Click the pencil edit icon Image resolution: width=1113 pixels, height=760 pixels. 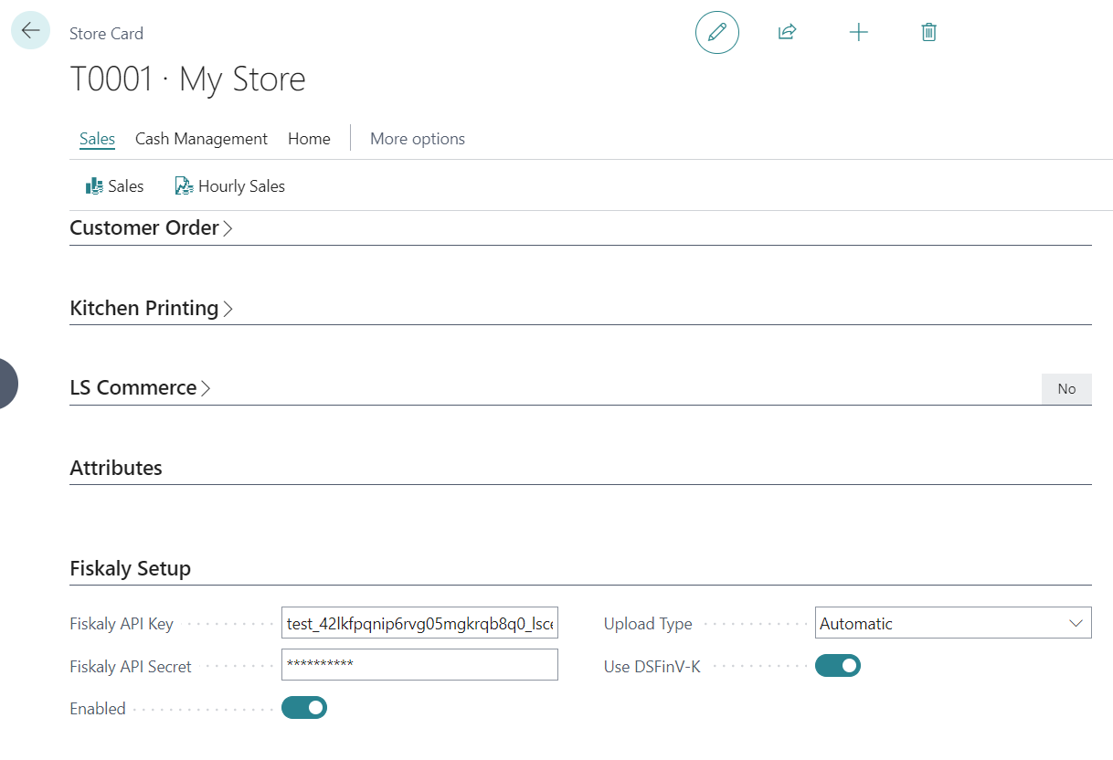click(717, 32)
